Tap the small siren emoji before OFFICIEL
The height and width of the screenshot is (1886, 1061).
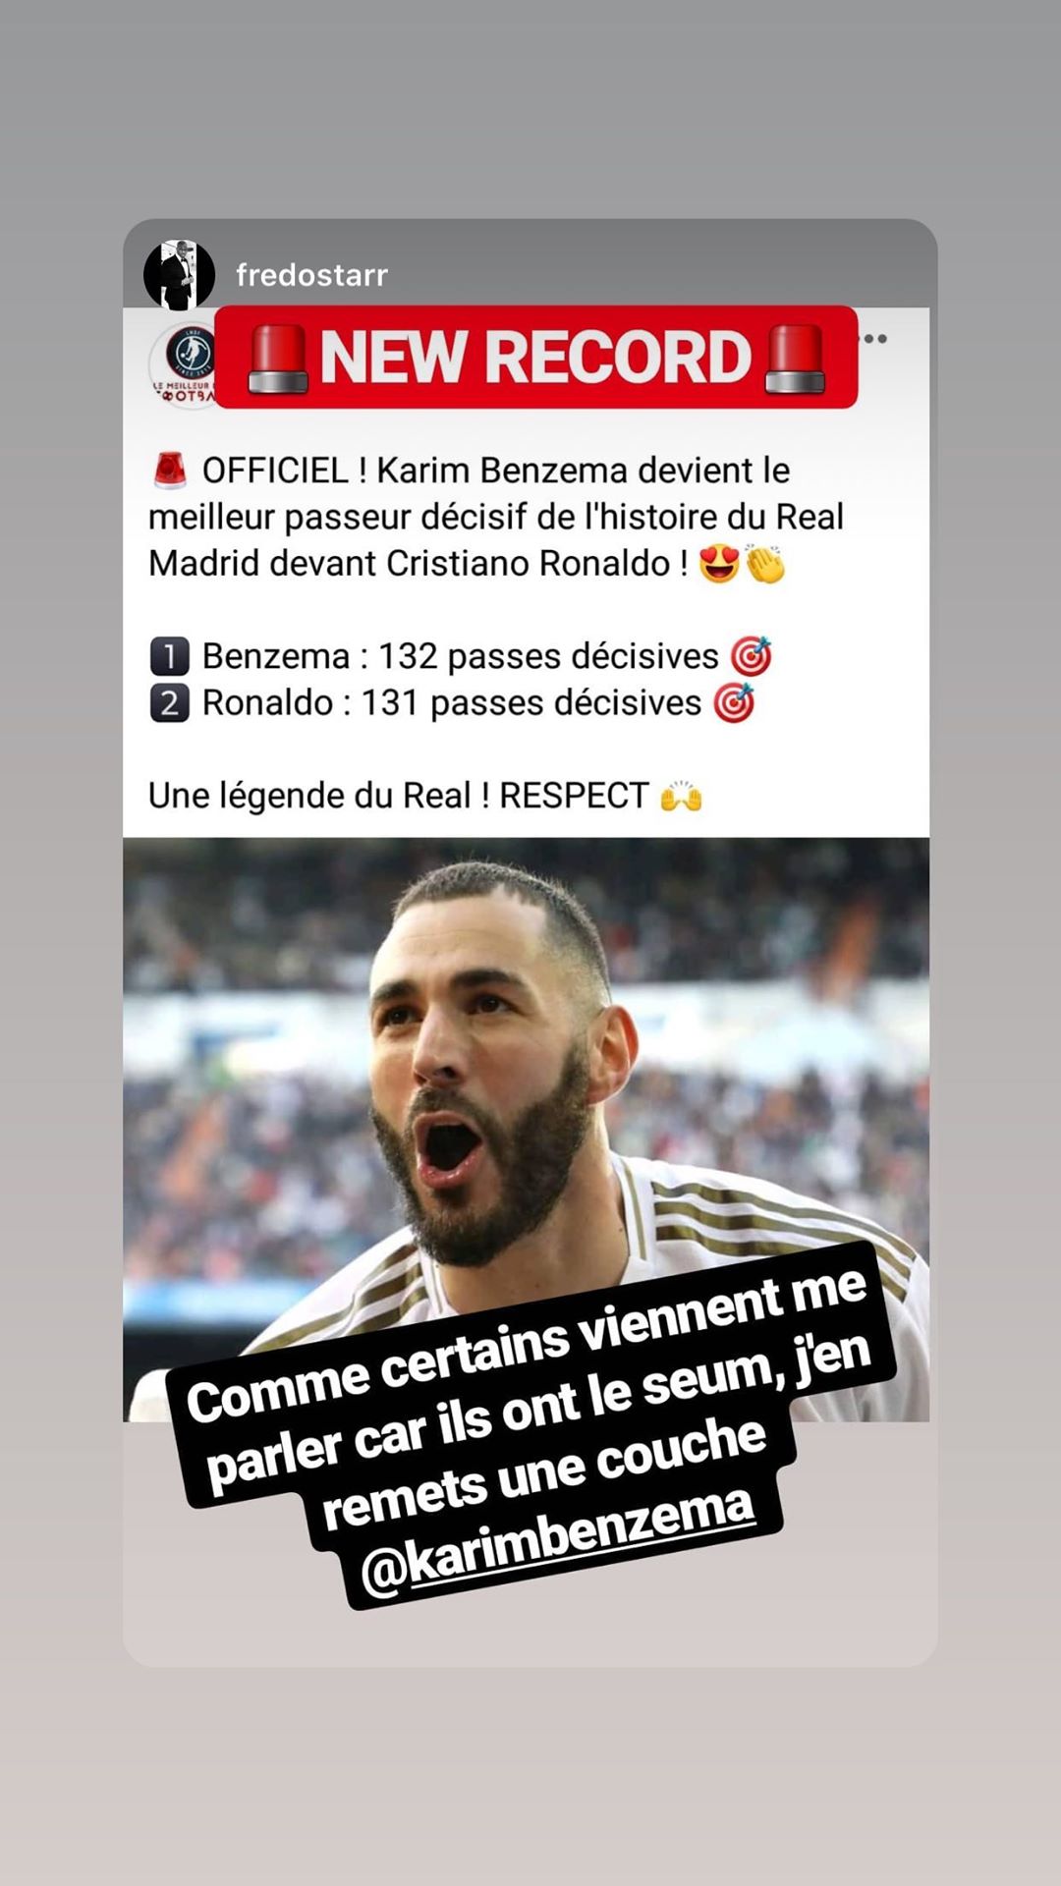[170, 471]
